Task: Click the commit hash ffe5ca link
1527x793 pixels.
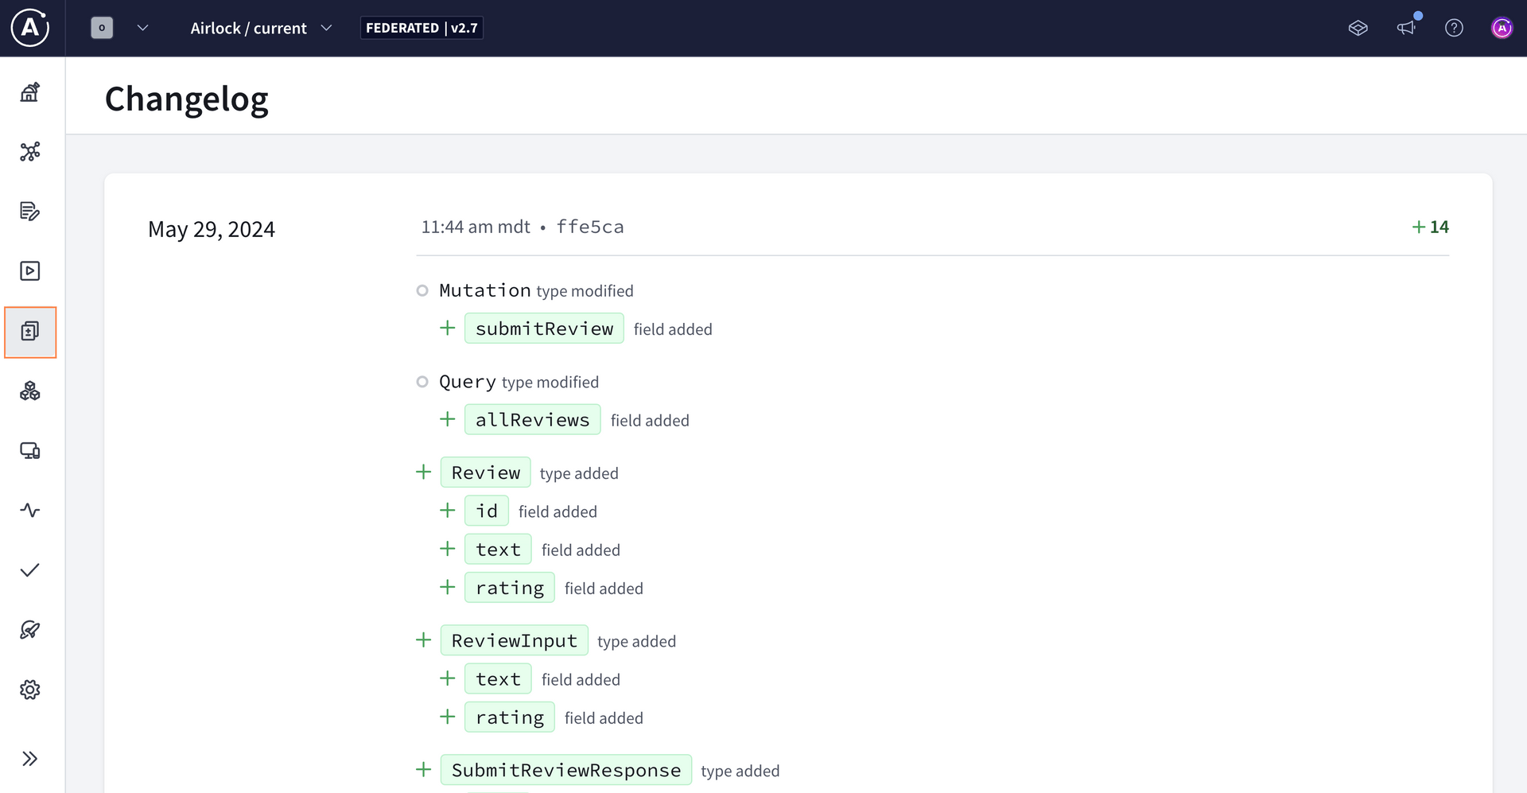Action: 590,226
